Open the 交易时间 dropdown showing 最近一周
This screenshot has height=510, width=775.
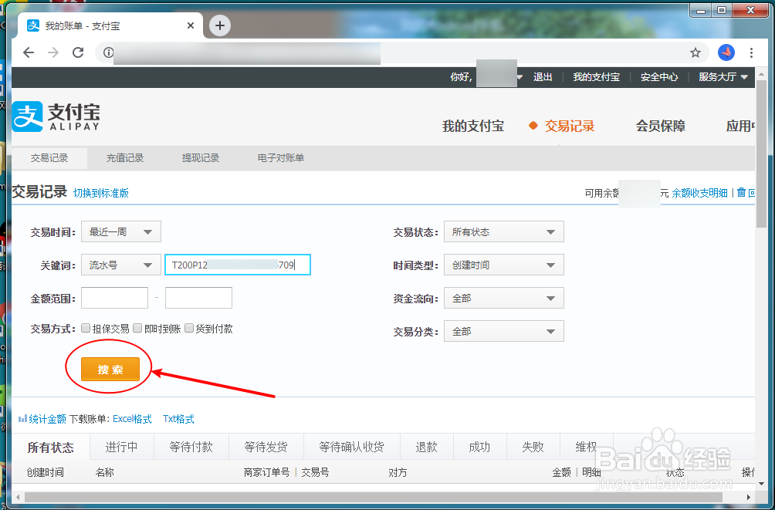121,231
